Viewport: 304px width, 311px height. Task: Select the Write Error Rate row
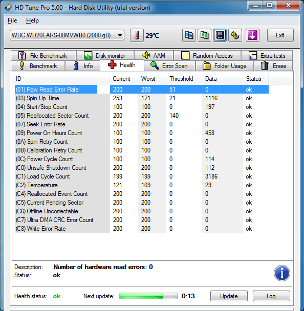tap(142, 229)
